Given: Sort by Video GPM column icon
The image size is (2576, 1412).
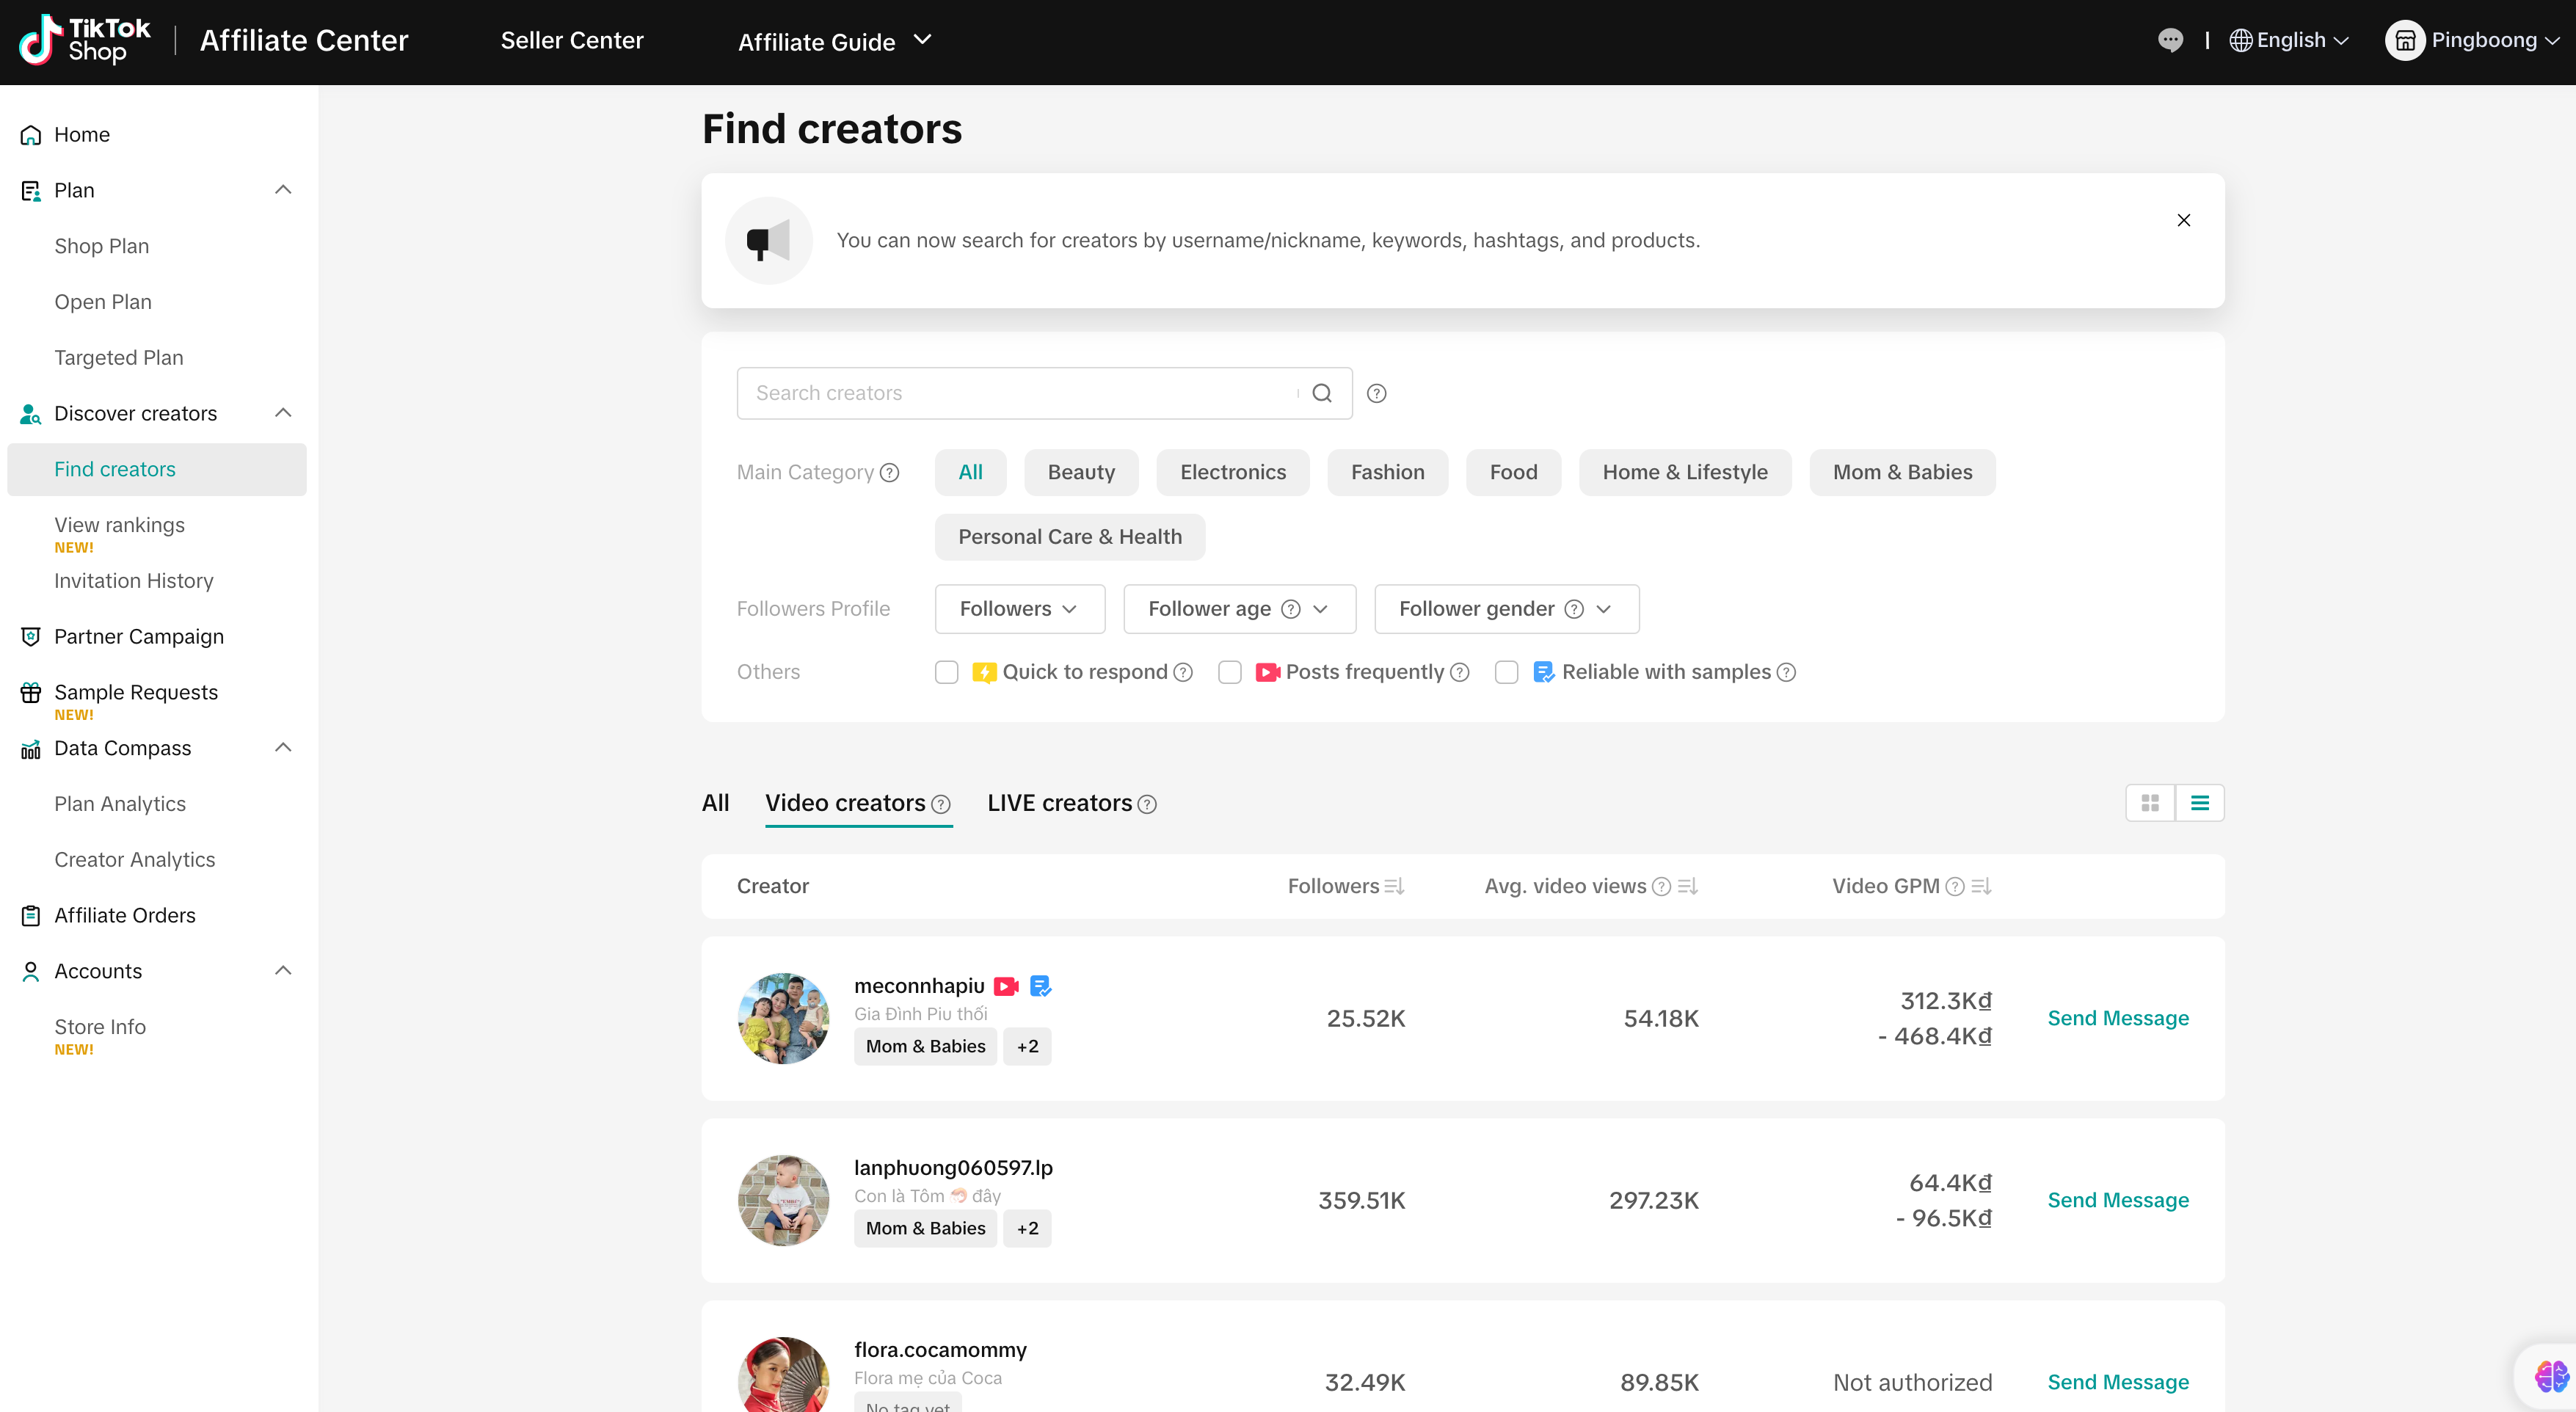Looking at the screenshot, I should (x=1981, y=886).
